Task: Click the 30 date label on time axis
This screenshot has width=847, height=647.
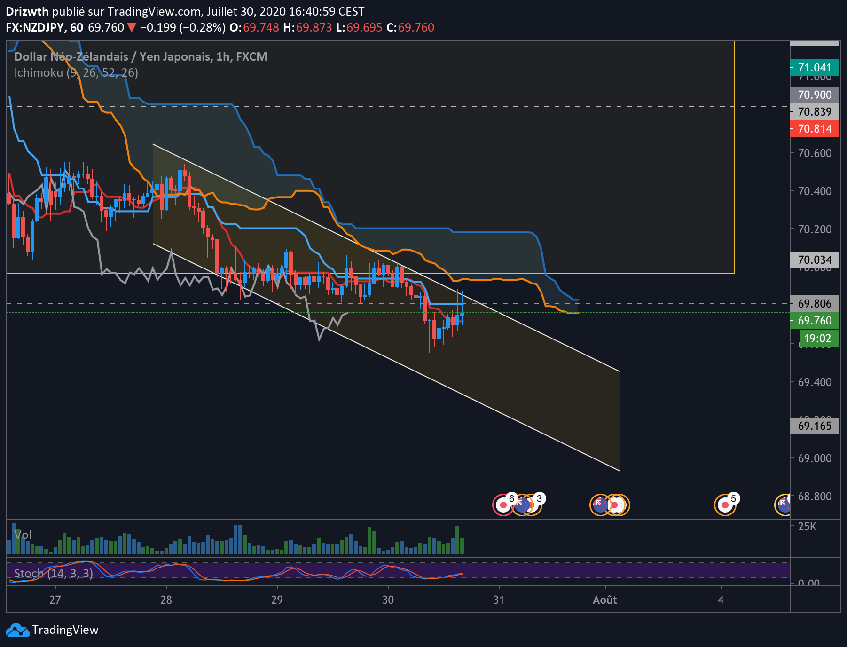Action: click(x=388, y=600)
